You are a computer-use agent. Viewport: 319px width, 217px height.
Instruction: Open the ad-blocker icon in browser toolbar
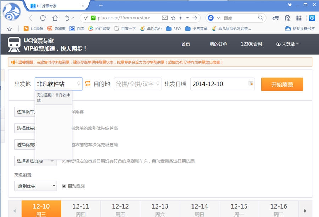pos(286,18)
